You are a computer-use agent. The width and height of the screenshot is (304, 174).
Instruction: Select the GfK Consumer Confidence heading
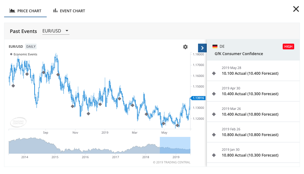[239, 54]
